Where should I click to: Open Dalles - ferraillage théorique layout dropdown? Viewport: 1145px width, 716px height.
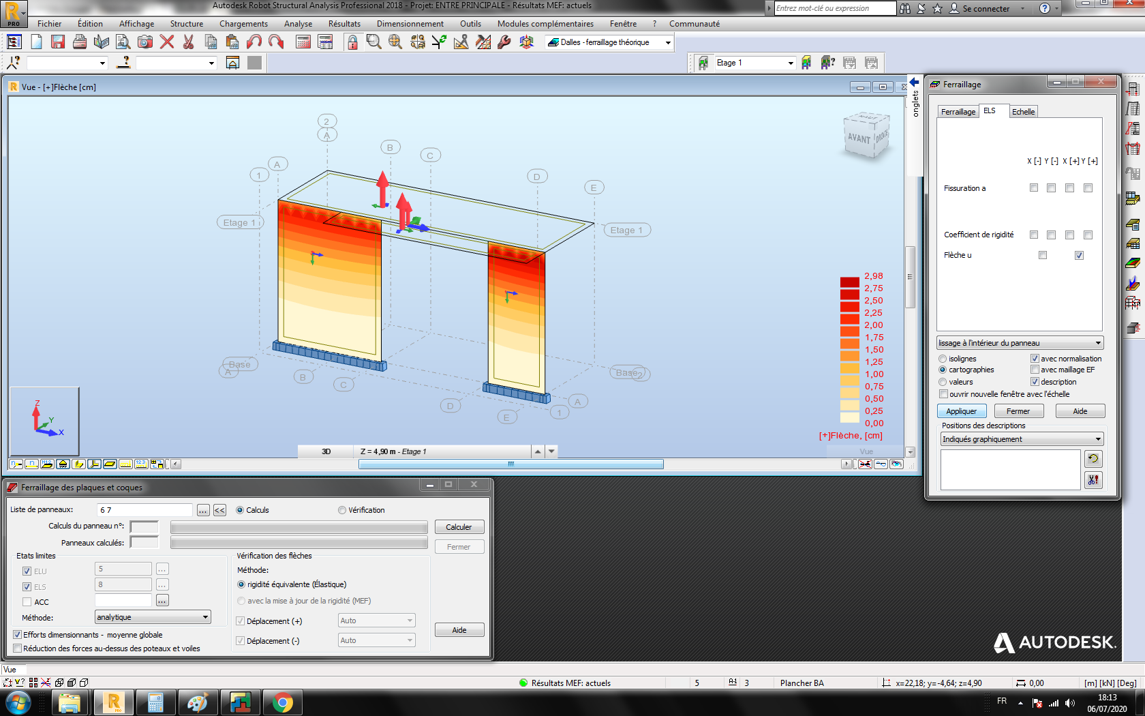point(668,42)
